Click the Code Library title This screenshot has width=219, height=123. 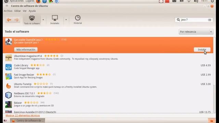[x=21, y=65]
